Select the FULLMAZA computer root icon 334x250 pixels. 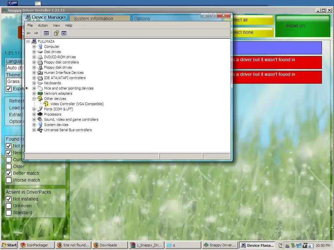pyautogui.click(x=34, y=41)
